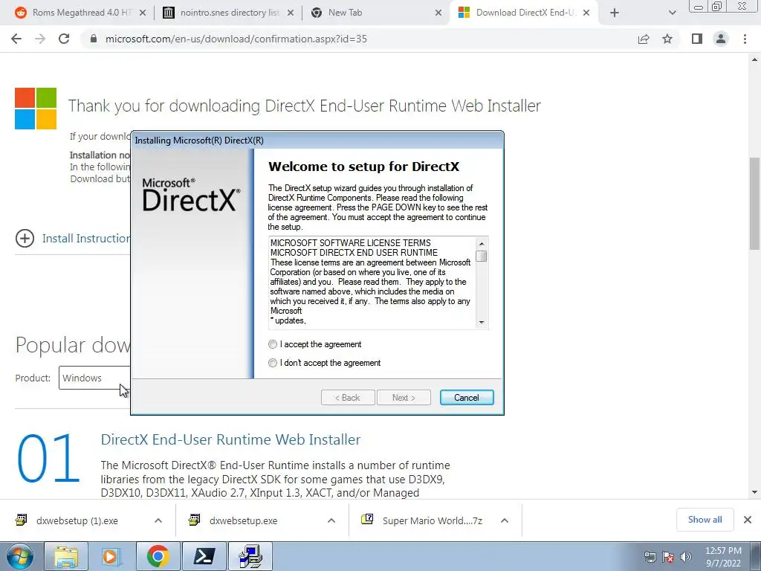Close the downloads bar
The width and height of the screenshot is (761, 571).
748,520
